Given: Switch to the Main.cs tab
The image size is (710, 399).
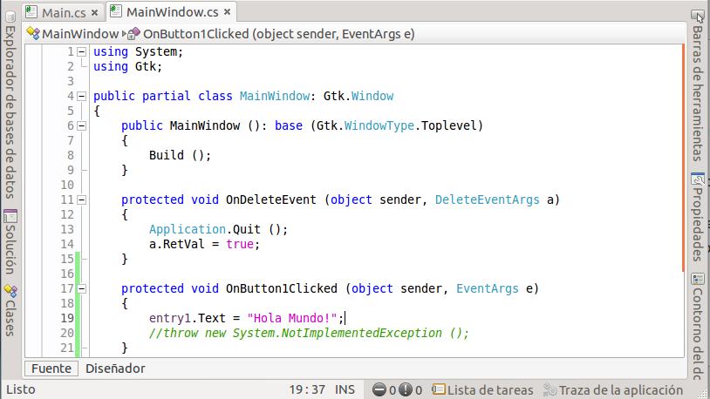Looking at the screenshot, I should (x=64, y=13).
